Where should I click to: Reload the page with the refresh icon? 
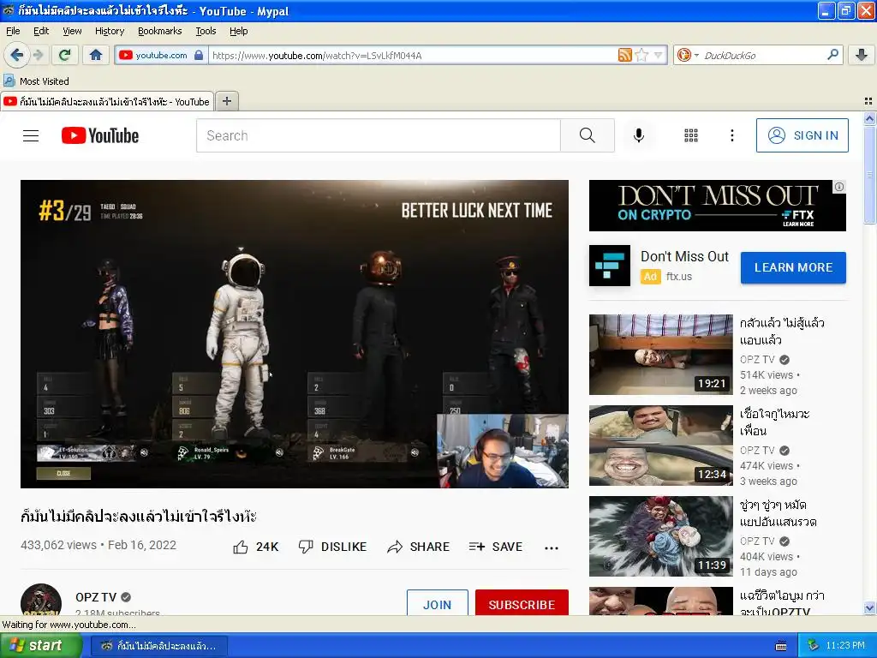pyautogui.click(x=64, y=55)
